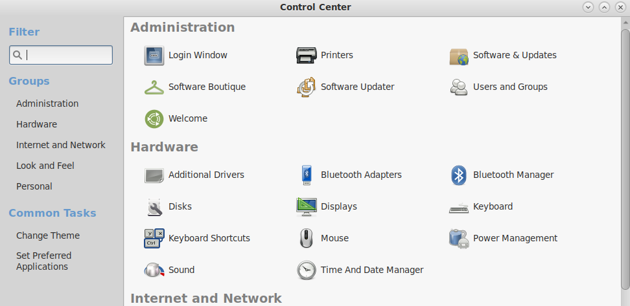
Task: Click the 'Software & Updates' label
Action: [x=515, y=56]
